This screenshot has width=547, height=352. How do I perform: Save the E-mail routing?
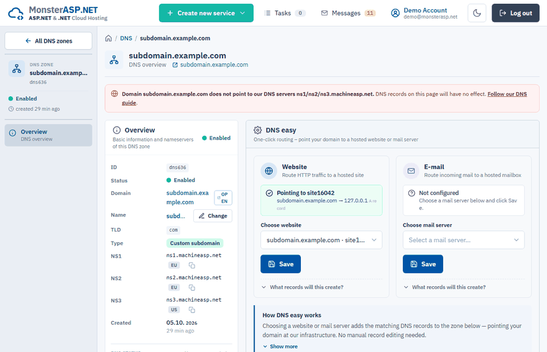coord(423,264)
